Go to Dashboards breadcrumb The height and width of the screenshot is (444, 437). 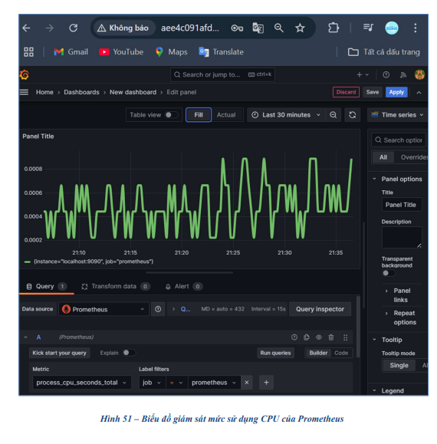point(81,92)
